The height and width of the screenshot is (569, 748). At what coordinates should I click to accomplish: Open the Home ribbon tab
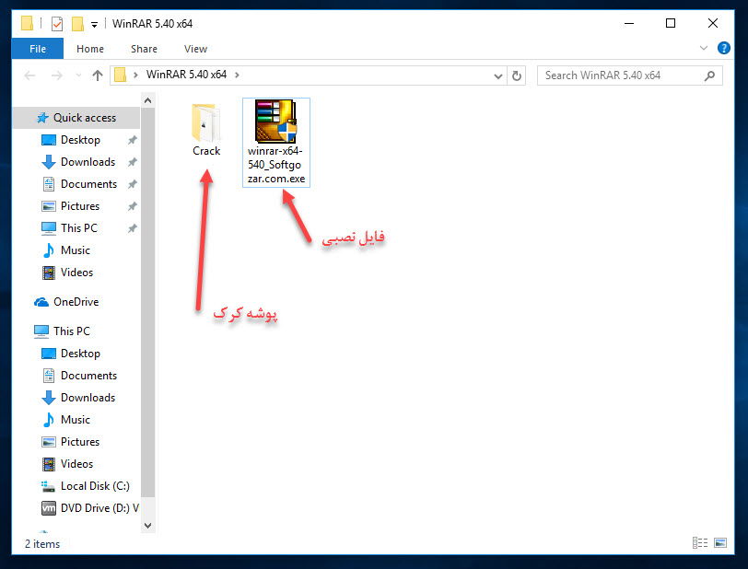pos(90,49)
